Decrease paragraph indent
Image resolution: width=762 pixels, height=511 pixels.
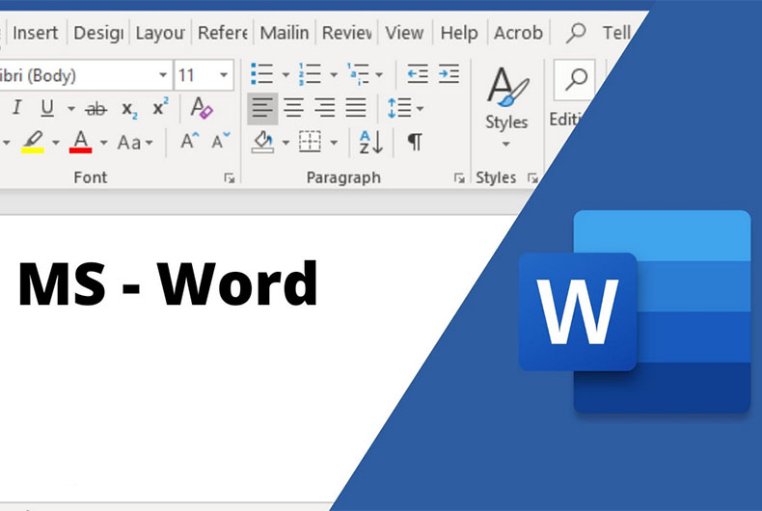coord(418,74)
